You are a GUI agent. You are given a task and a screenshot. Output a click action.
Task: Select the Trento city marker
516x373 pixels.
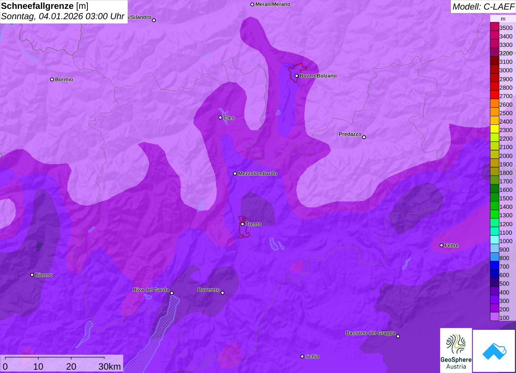click(243, 224)
